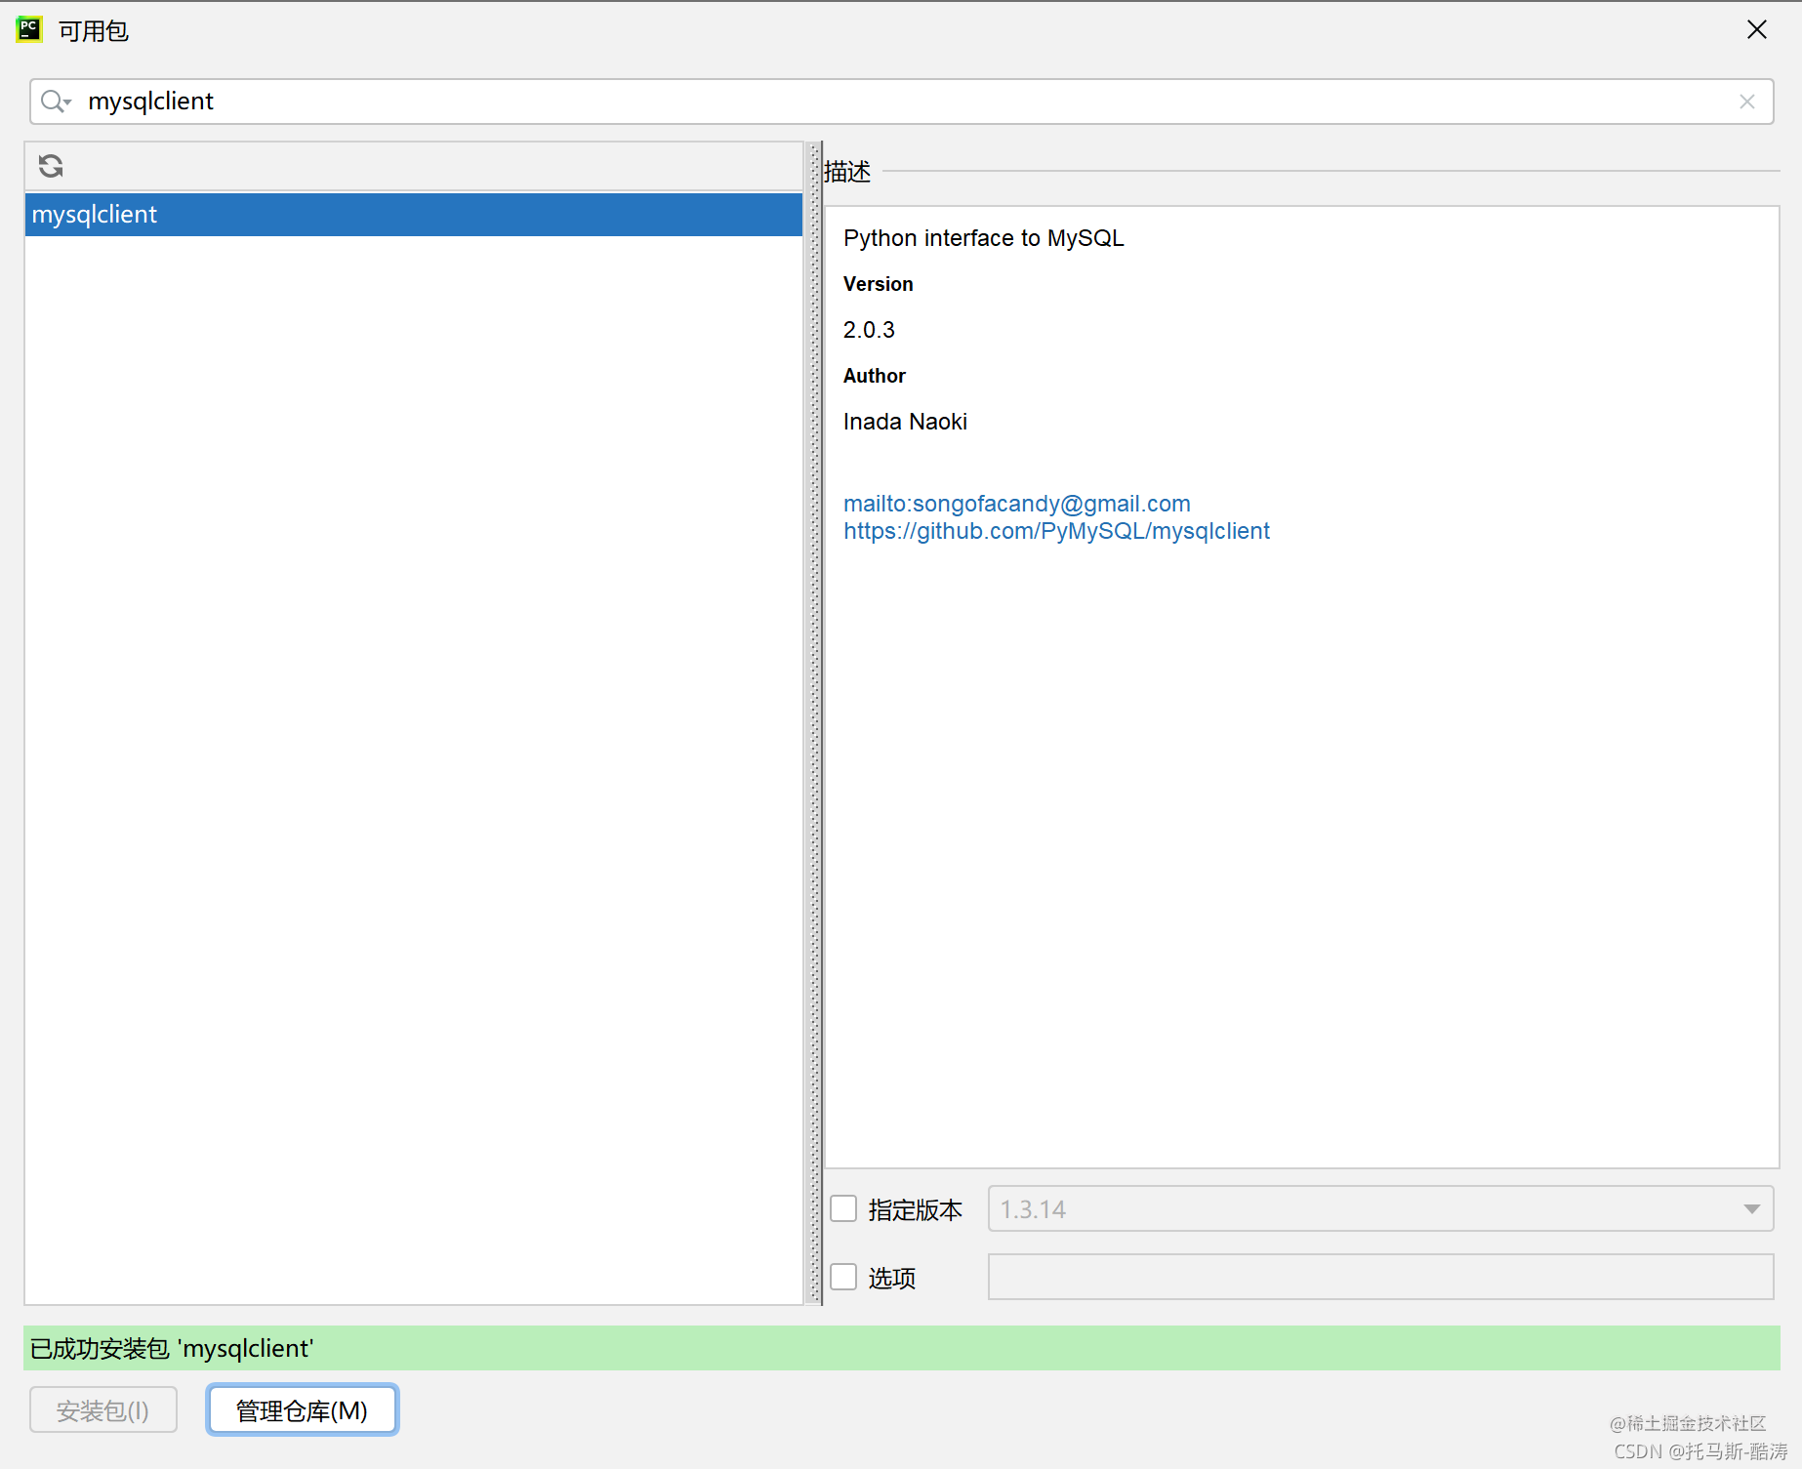Open the PyMySQL mysqlclient GitHub link

(x=1056, y=531)
